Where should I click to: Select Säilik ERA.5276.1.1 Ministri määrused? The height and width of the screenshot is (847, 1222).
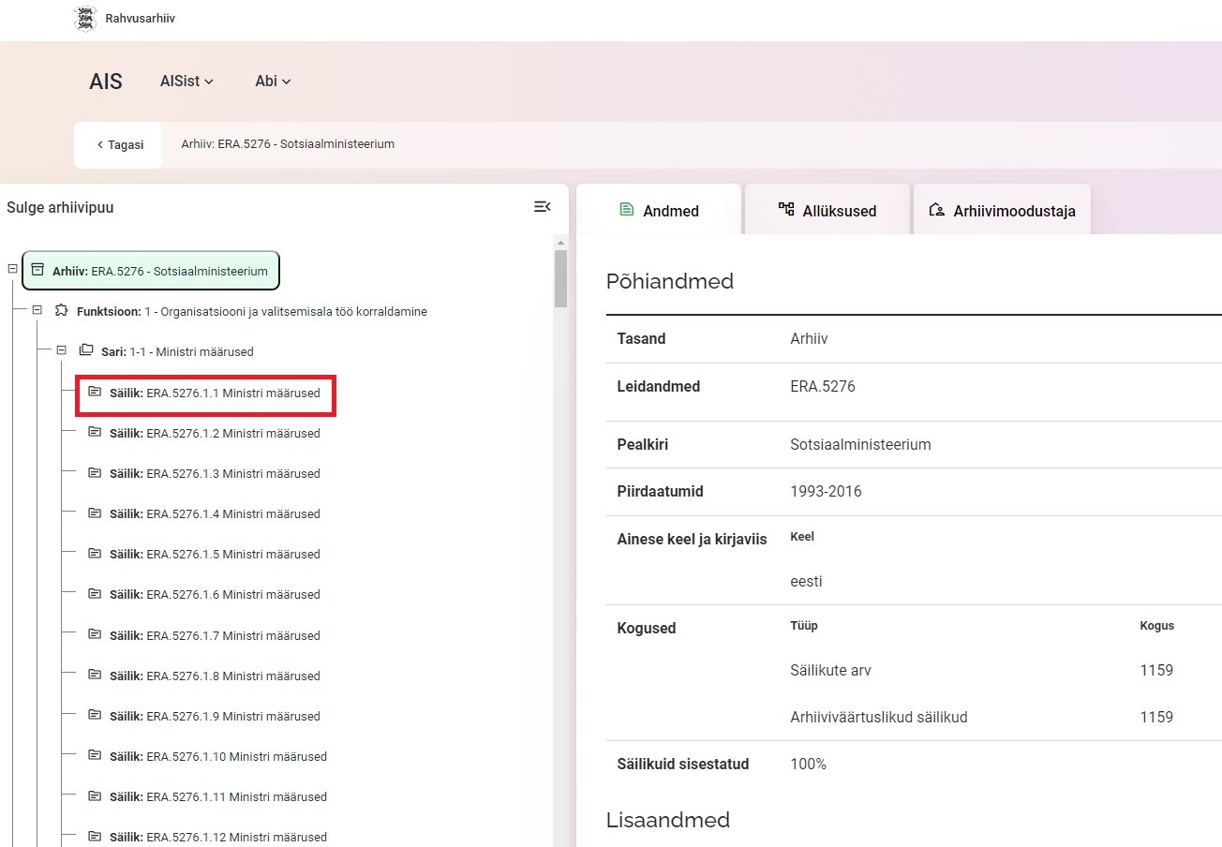pyautogui.click(x=214, y=393)
